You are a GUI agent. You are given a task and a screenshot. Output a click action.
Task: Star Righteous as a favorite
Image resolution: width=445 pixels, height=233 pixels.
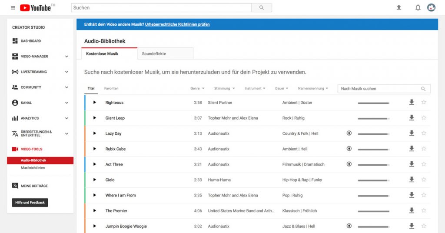(x=424, y=103)
